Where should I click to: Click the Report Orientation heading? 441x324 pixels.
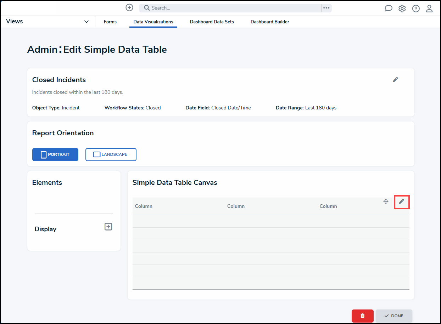pyautogui.click(x=63, y=133)
